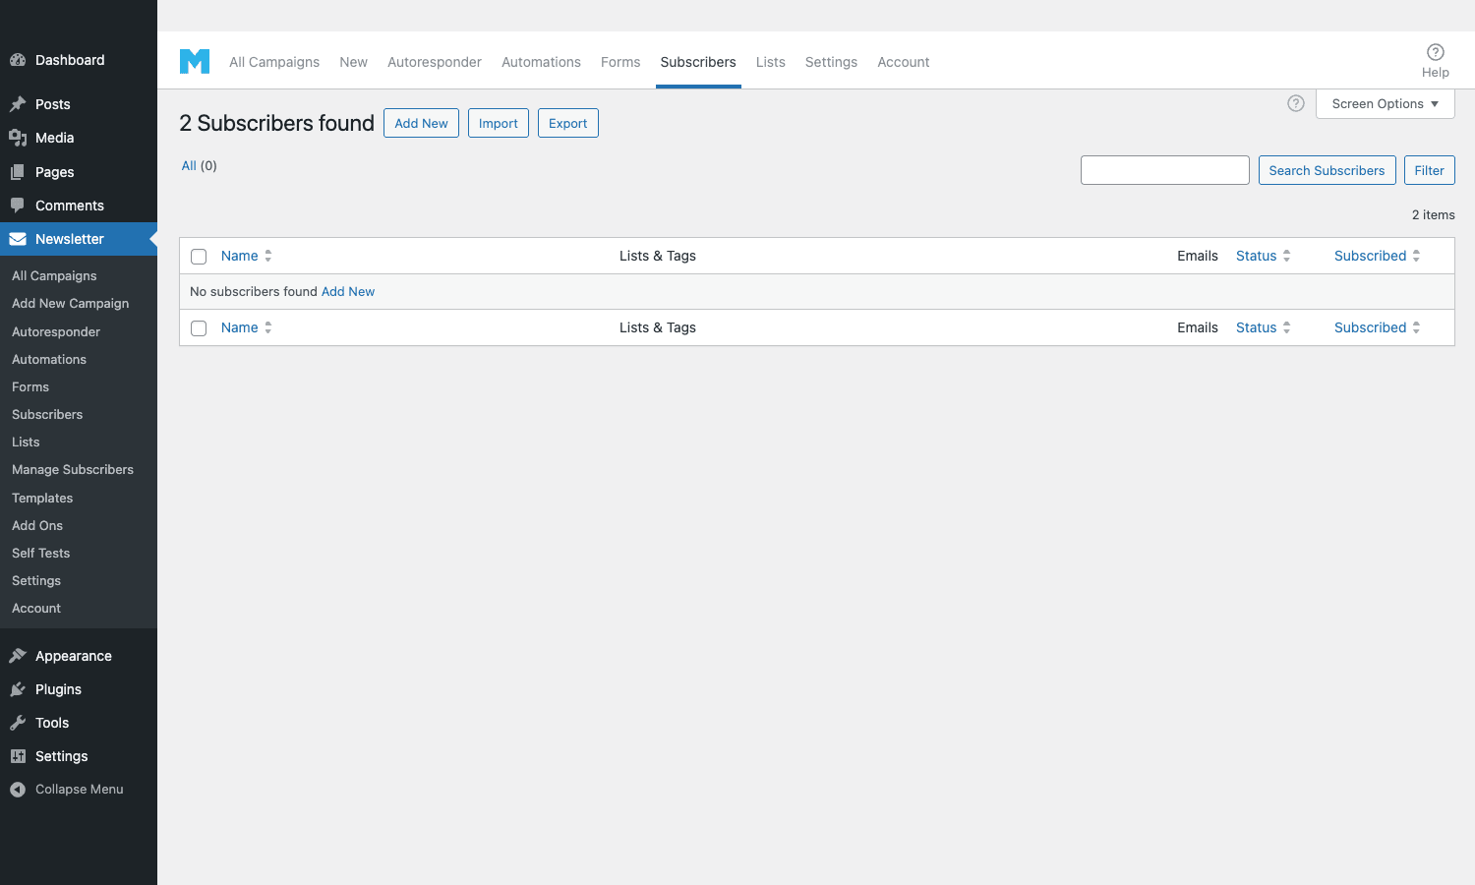The height and width of the screenshot is (885, 1475).
Task: Click sort arrows next to bottom Status header
Action: [1287, 327]
